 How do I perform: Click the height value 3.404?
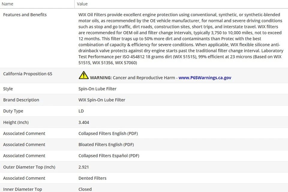coord(84,123)
